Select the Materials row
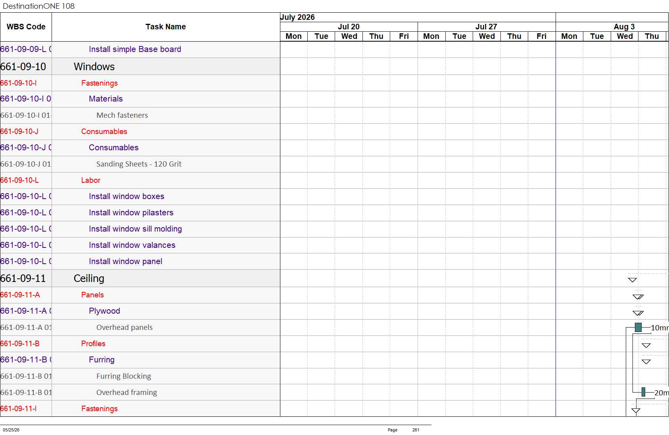669x435 pixels. (140, 99)
